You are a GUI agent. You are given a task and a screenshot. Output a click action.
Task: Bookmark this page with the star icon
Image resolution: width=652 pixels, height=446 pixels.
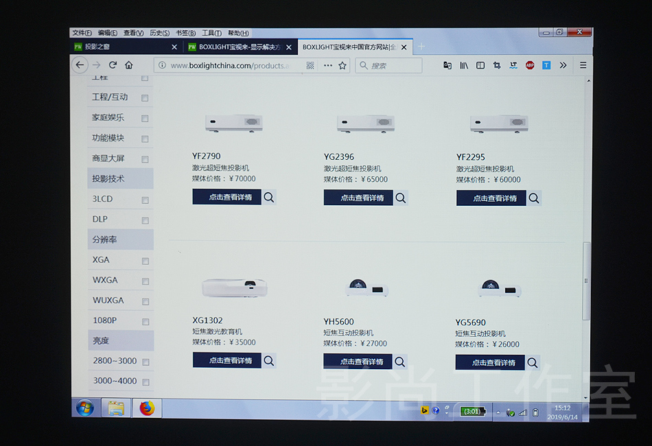342,65
